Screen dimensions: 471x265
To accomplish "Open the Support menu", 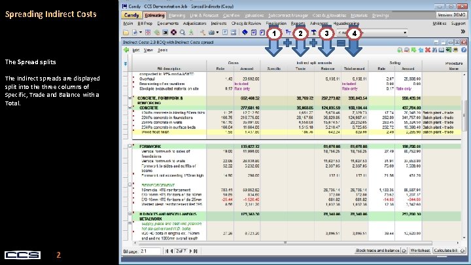I will [458, 24].
